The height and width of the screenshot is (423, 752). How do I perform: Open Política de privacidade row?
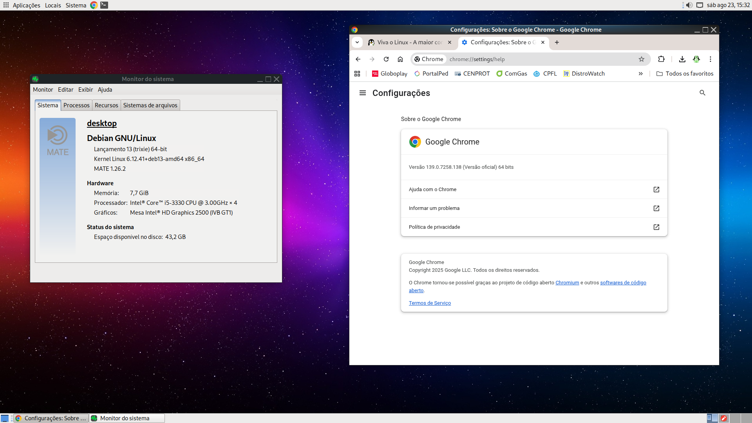(x=534, y=227)
